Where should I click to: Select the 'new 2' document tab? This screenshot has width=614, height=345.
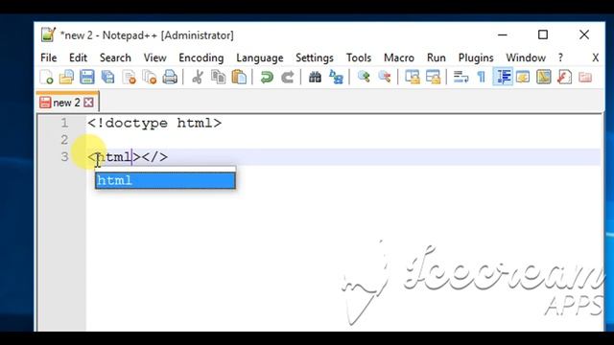click(x=66, y=103)
